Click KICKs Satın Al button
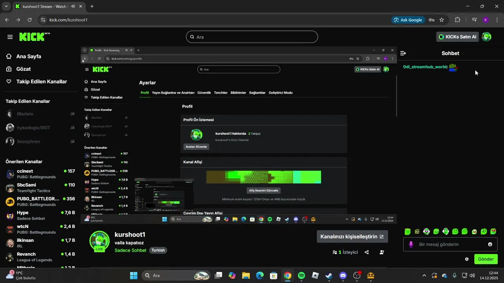This screenshot has height=283, width=504. (x=458, y=37)
